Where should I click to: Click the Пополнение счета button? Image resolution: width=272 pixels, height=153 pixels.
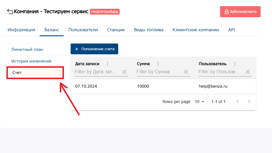tap(94, 49)
